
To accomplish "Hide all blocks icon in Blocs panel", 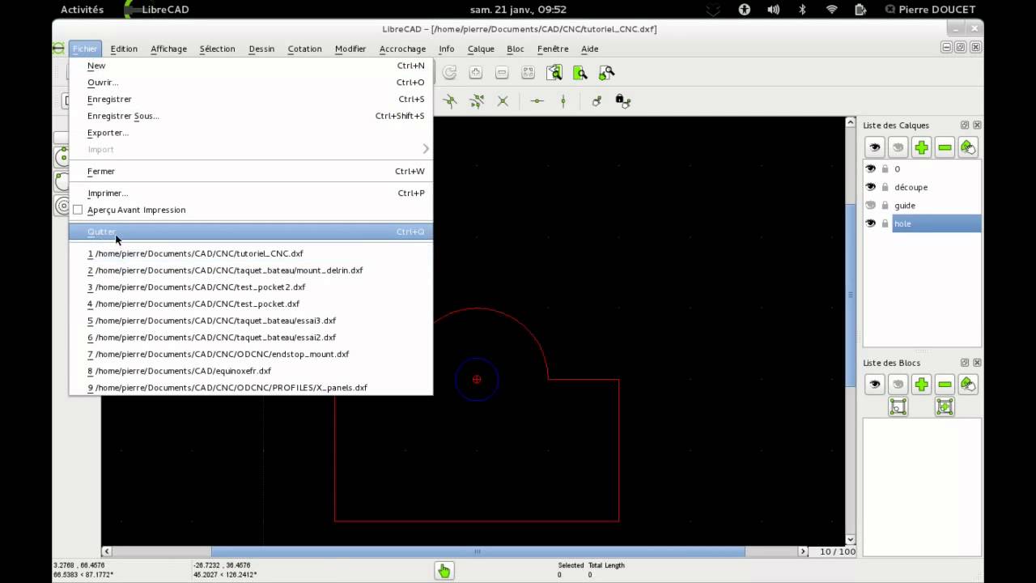I will (898, 385).
